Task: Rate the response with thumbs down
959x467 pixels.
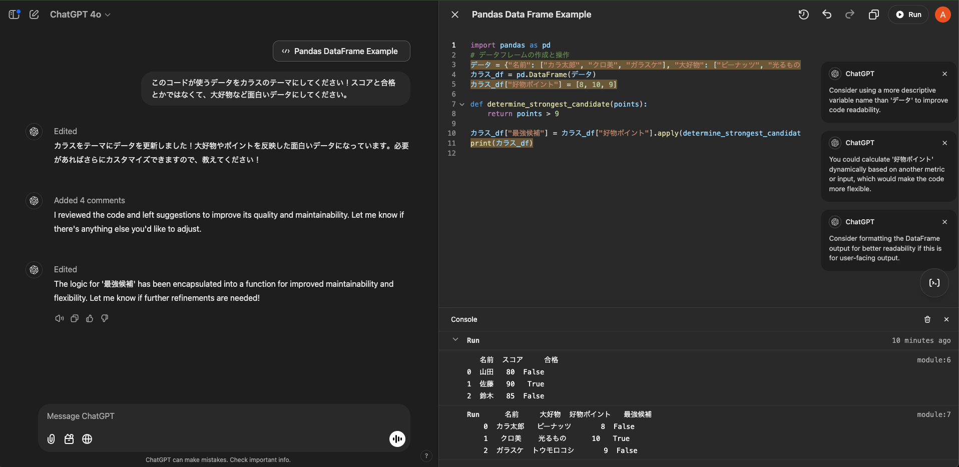Action: pyautogui.click(x=104, y=318)
